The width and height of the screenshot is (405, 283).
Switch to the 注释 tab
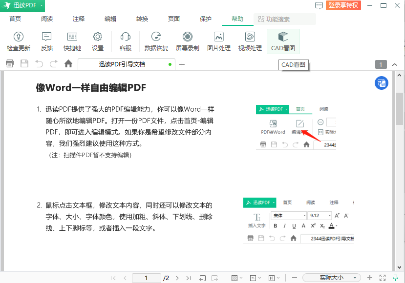pos(79,19)
